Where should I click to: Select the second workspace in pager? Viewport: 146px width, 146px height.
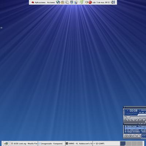pos(128,143)
